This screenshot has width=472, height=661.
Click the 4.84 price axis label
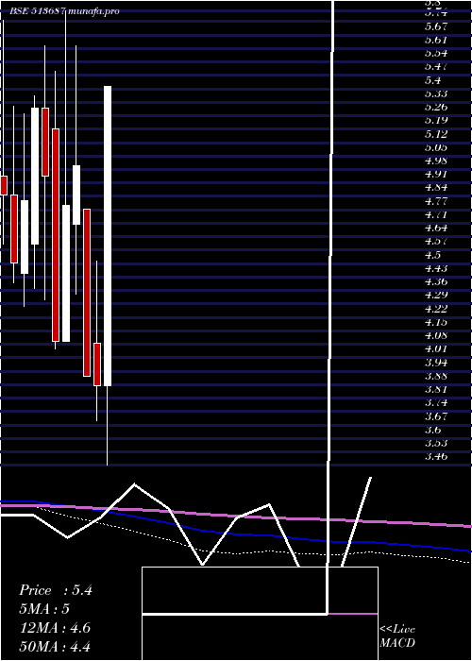(436, 188)
